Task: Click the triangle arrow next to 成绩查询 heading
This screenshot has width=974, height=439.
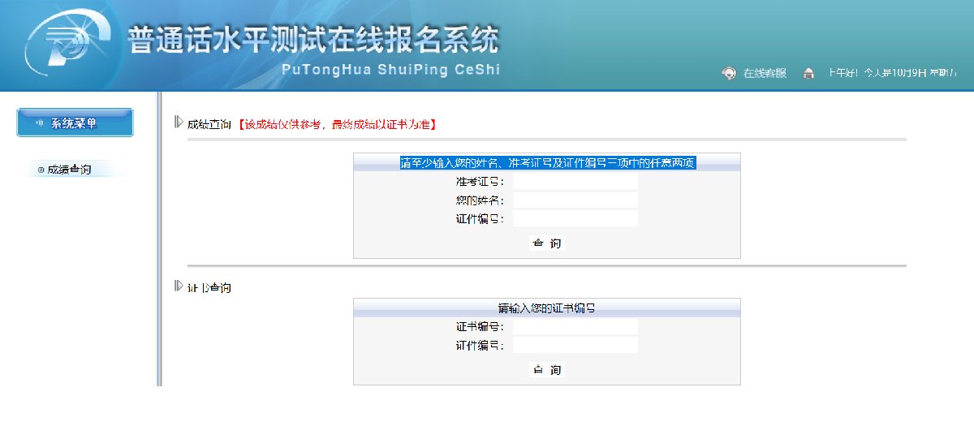Action: (x=179, y=123)
